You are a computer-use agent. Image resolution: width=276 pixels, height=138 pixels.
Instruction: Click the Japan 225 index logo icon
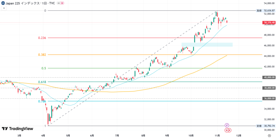point(2,3)
